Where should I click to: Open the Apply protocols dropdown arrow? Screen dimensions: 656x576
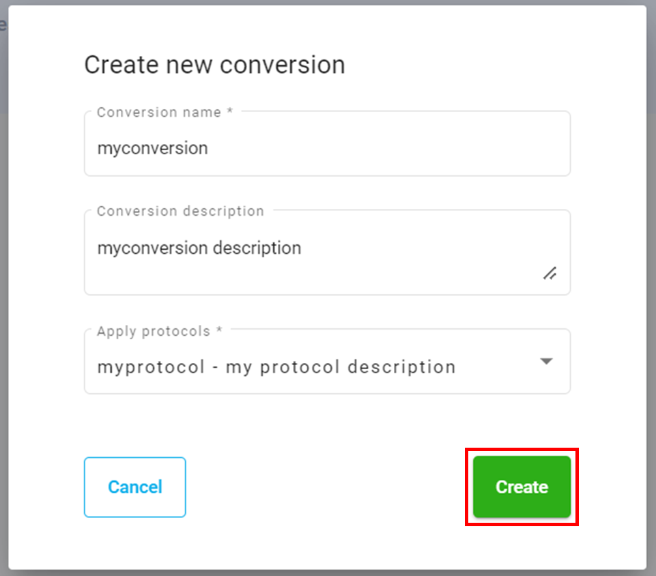point(546,362)
